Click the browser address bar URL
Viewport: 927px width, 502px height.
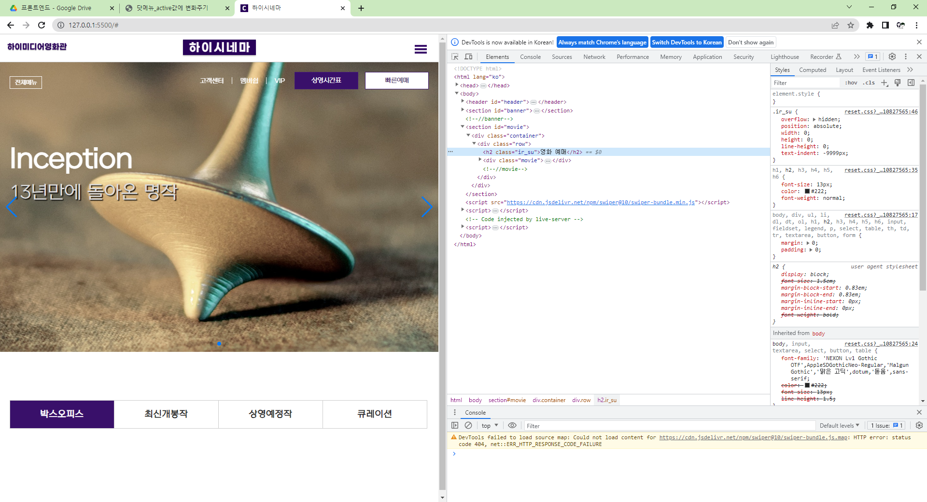click(94, 25)
